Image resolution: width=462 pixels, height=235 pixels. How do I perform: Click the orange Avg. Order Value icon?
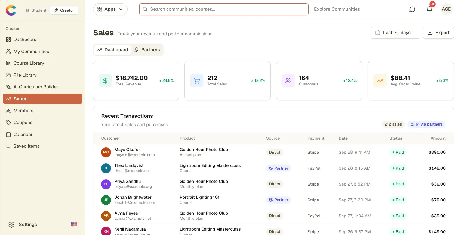click(x=380, y=81)
